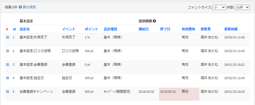
Task: Click the update time 18/02/01 11:42
Action: coord(234,37)
